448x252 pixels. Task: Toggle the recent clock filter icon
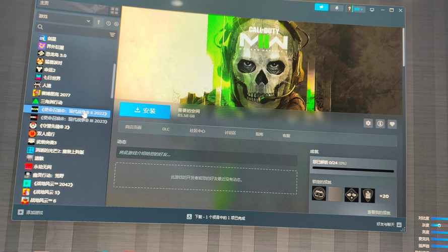[108, 24]
